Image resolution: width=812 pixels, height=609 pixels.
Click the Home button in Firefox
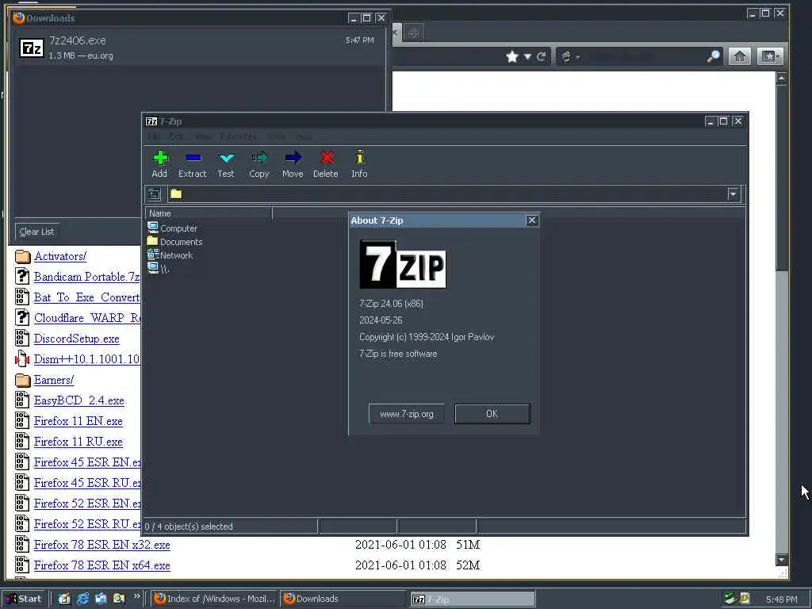click(740, 56)
